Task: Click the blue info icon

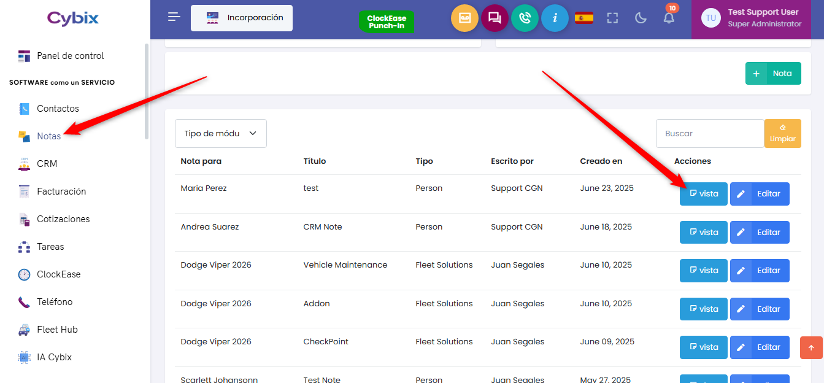Action: coord(555,18)
